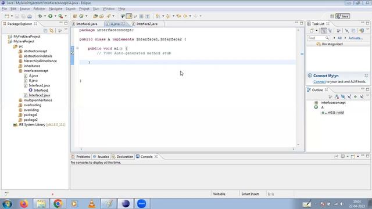Click Collapse All in Task List
This screenshot has height=209, width=372.
coord(353,31)
